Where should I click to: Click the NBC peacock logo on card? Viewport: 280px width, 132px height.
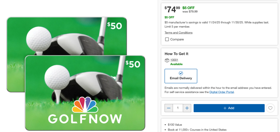click(x=85, y=104)
